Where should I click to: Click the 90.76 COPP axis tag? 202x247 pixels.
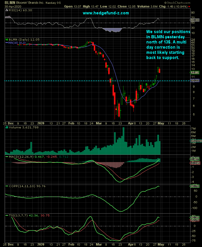pyautogui.click(x=195, y=186)
